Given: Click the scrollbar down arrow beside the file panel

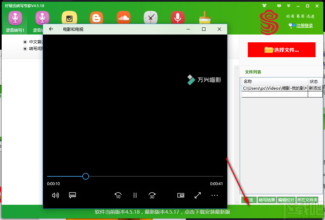Looking at the screenshot, I should click(237, 202).
